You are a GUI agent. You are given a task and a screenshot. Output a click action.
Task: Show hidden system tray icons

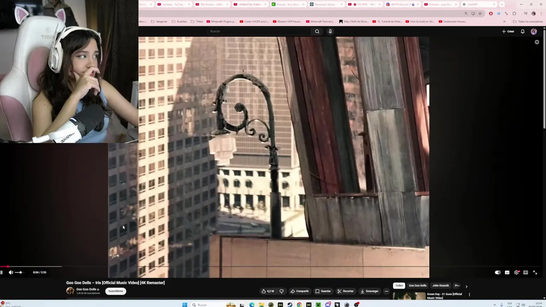click(495, 305)
